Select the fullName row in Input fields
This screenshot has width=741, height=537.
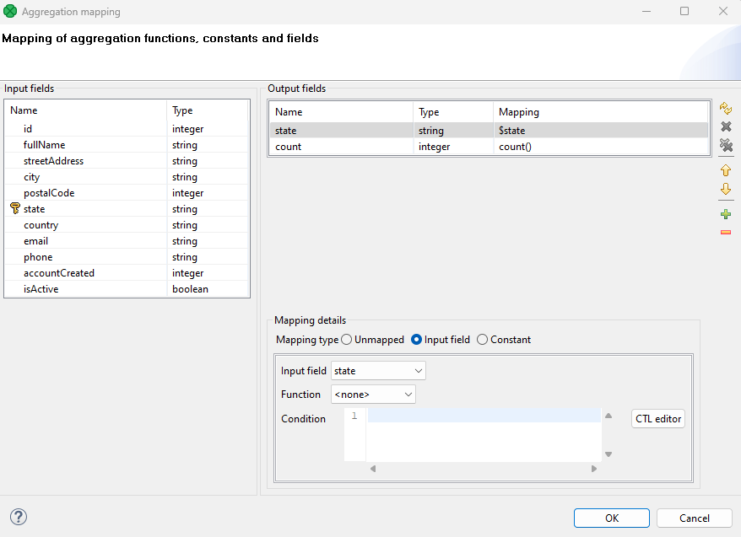click(x=84, y=144)
